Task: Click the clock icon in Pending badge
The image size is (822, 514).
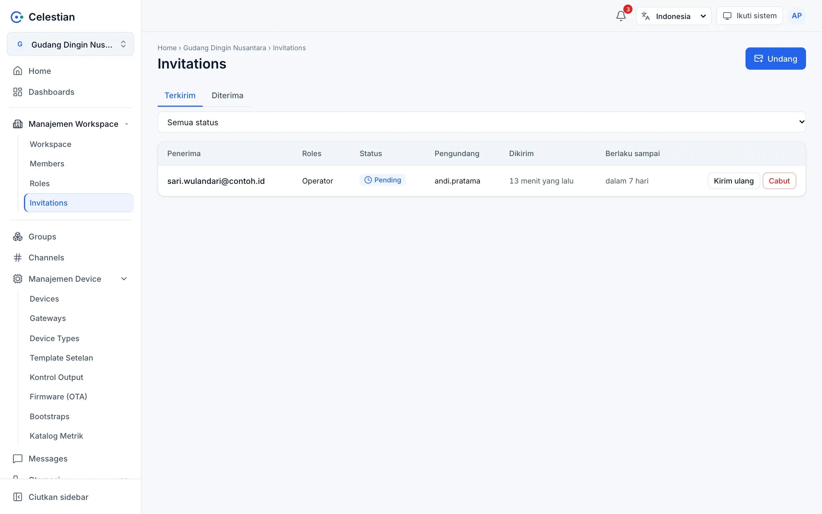Action: [x=368, y=180]
